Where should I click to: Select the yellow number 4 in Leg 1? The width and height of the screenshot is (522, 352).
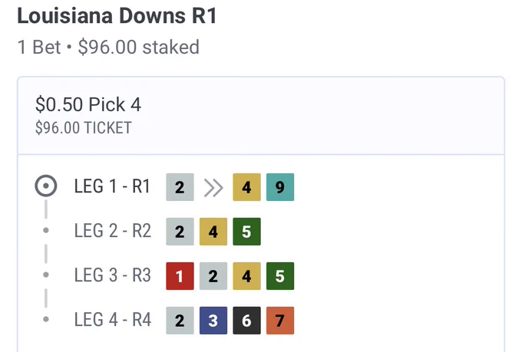[246, 187]
